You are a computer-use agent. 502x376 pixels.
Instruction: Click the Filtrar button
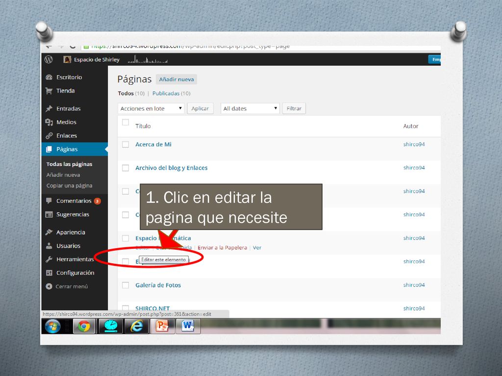click(294, 108)
